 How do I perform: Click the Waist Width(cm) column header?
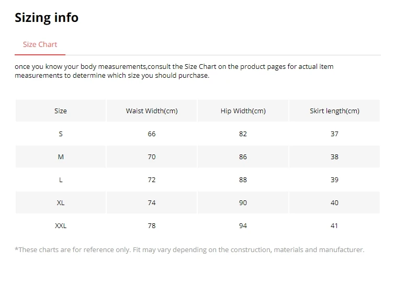click(152, 111)
